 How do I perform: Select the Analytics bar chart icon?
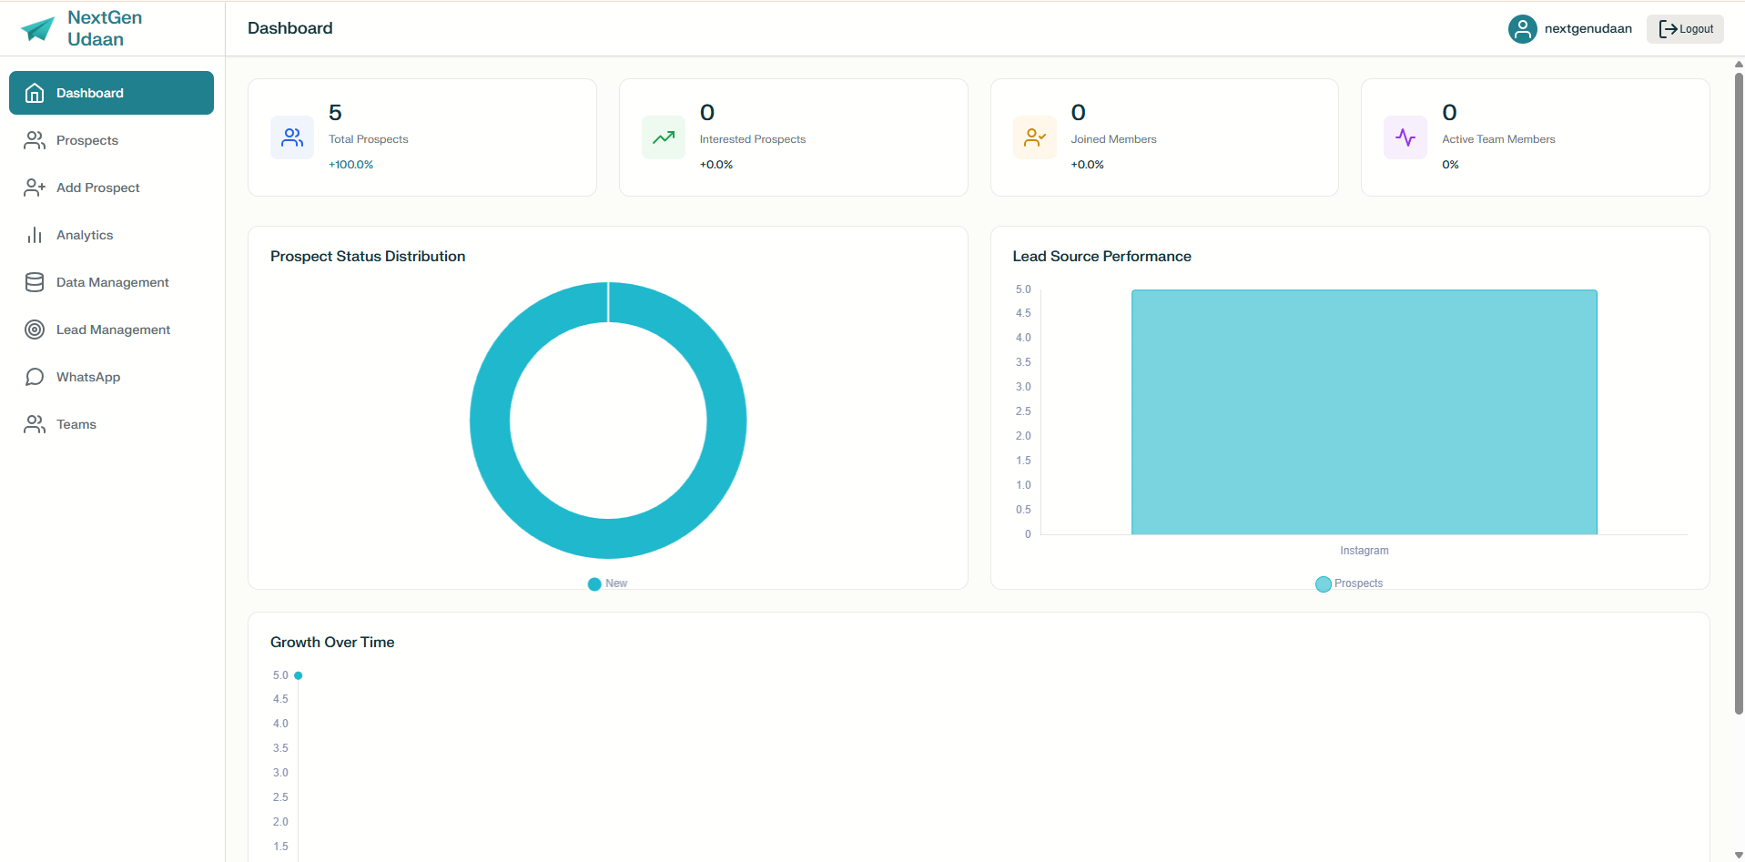pyautogui.click(x=34, y=235)
